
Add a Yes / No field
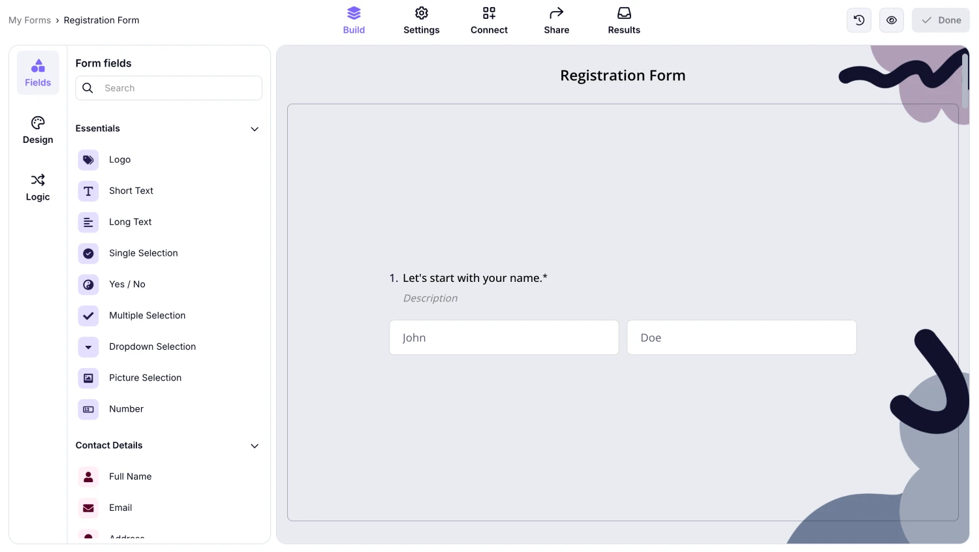(88, 284)
